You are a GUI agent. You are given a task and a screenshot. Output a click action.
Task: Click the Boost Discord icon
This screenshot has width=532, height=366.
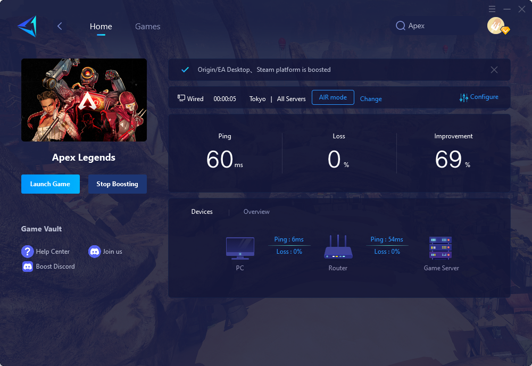(x=28, y=267)
